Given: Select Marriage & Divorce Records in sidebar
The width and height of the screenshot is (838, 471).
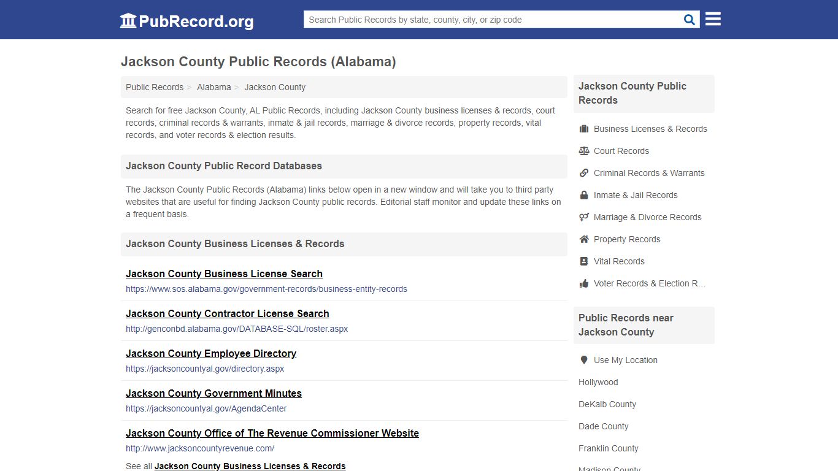Looking at the screenshot, I should point(647,217).
